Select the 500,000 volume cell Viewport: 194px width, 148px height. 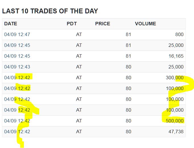pos(174,121)
